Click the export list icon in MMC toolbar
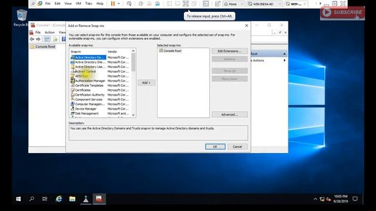This screenshot has height=211, width=376. [55, 39]
